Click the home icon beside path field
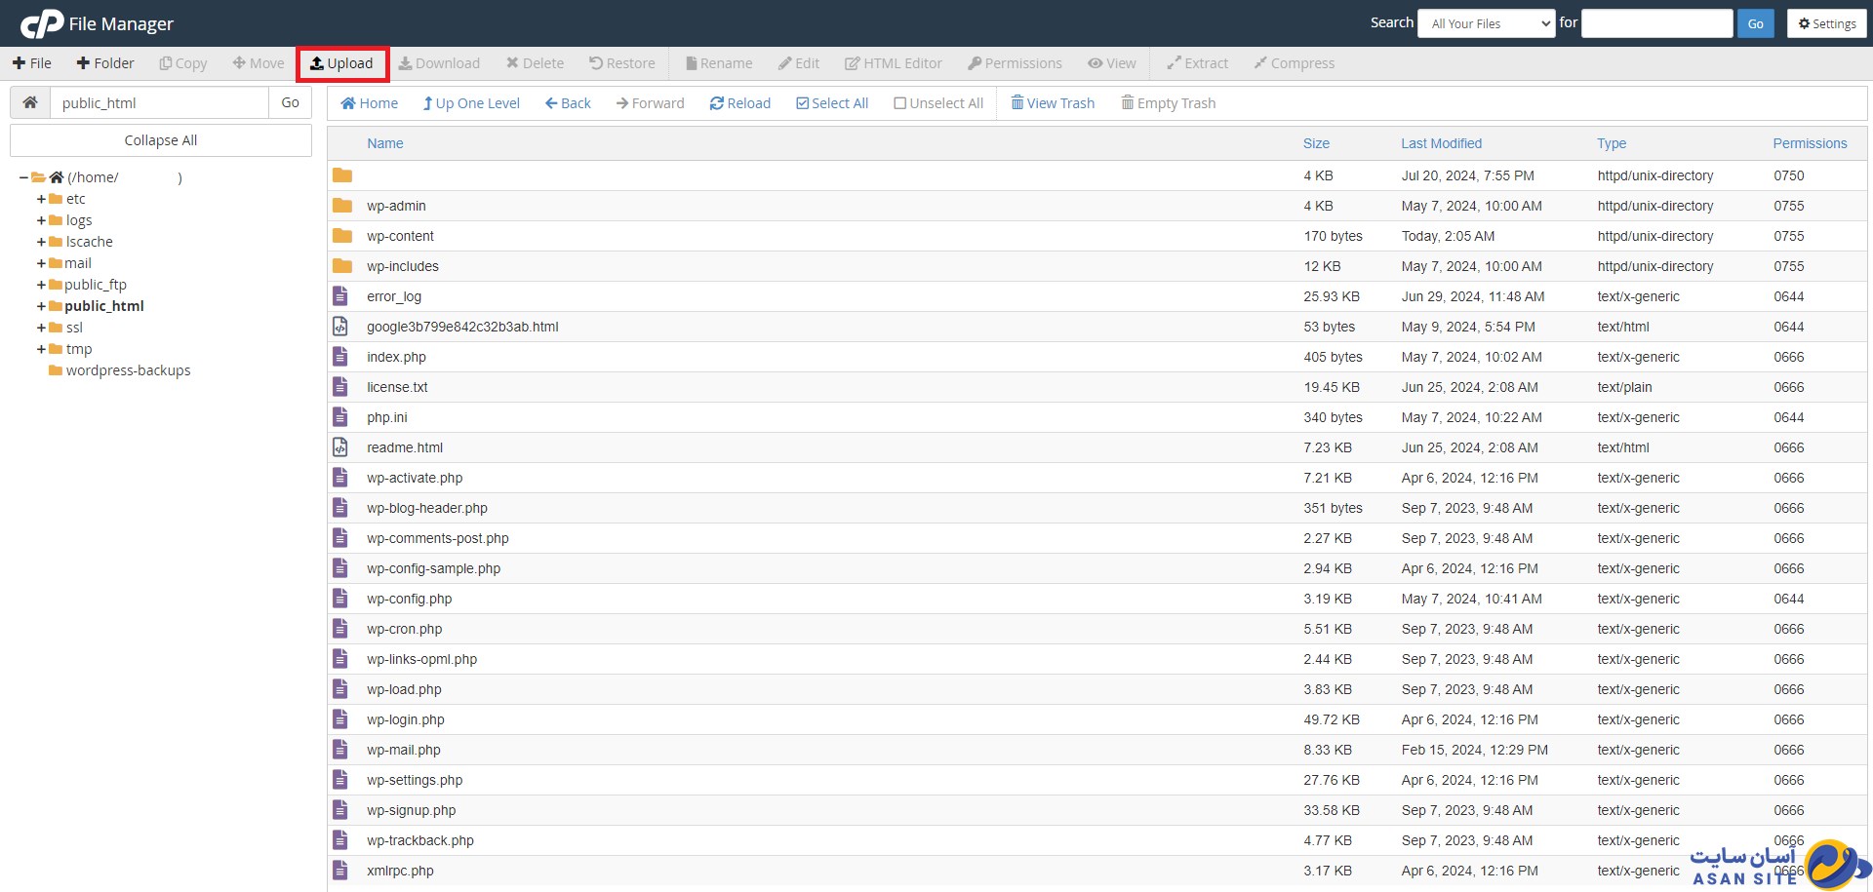The image size is (1873, 892). coord(30,102)
